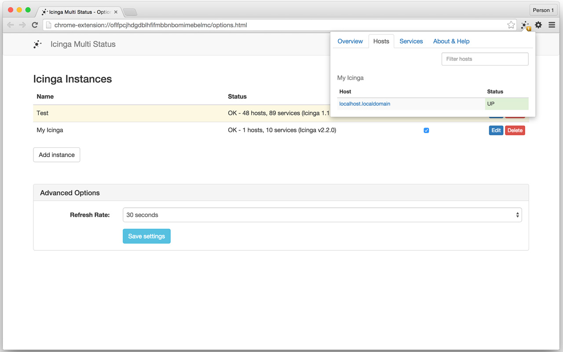Screen dimensions: 563x352
Task: Bookmark the page using the star icon
Action: 511,25
